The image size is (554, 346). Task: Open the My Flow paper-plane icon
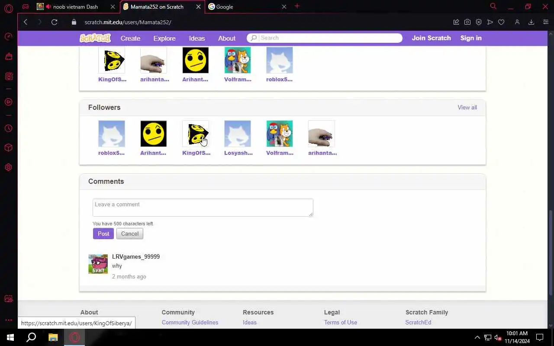coord(490,22)
